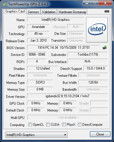Click the Release Date field Jan 3, 2010
This screenshot has width=114, height=142.
coord(38,40)
